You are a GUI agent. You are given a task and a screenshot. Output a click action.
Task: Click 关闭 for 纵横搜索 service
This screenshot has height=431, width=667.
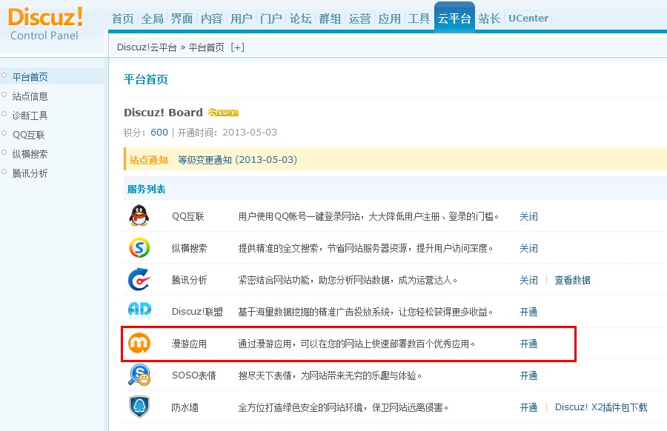pyautogui.click(x=528, y=248)
